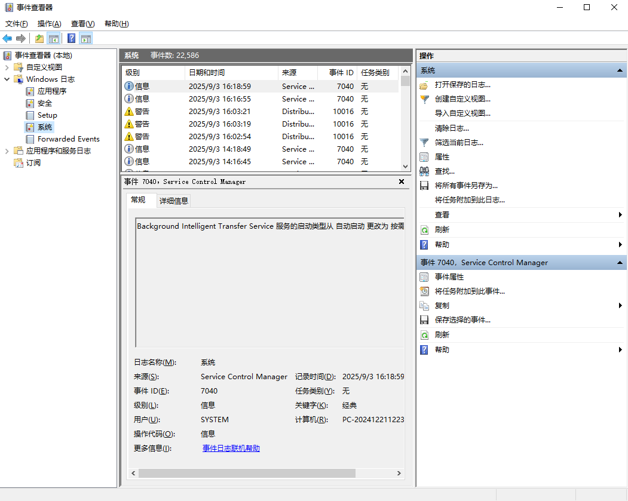
Task: Close the event 7040 preview pane
Action: tap(402, 182)
